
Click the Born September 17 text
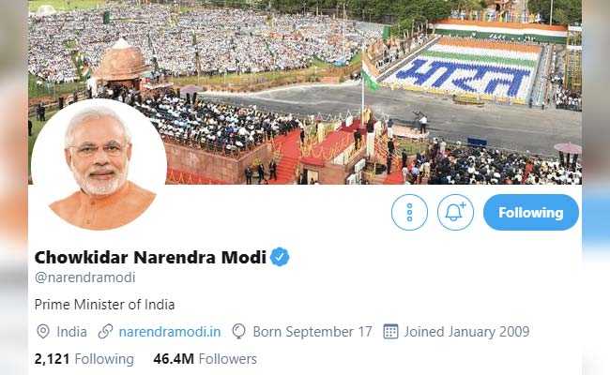313,332
